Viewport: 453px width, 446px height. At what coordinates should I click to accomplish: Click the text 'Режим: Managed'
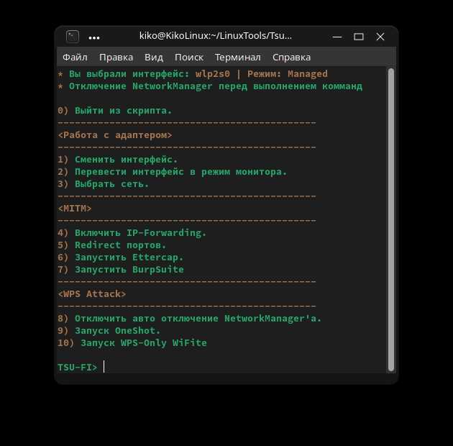tap(288, 74)
